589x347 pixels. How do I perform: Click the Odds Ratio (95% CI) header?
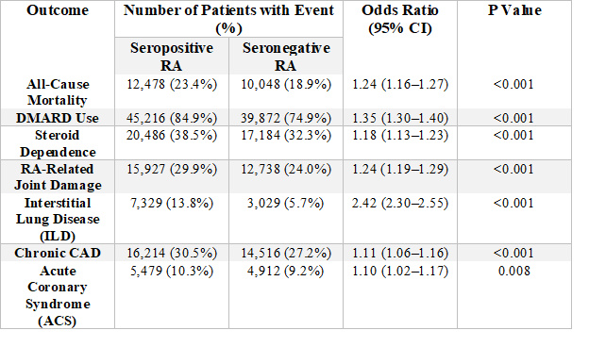(400, 19)
